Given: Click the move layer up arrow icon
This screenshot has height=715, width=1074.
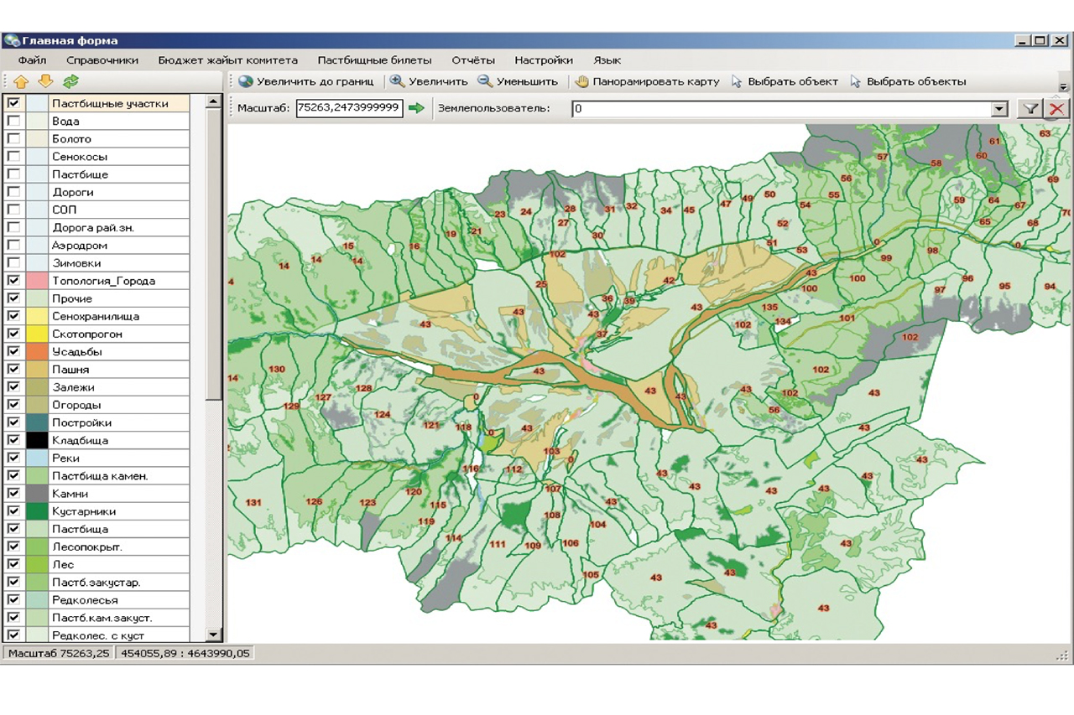Looking at the screenshot, I should [21, 81].
